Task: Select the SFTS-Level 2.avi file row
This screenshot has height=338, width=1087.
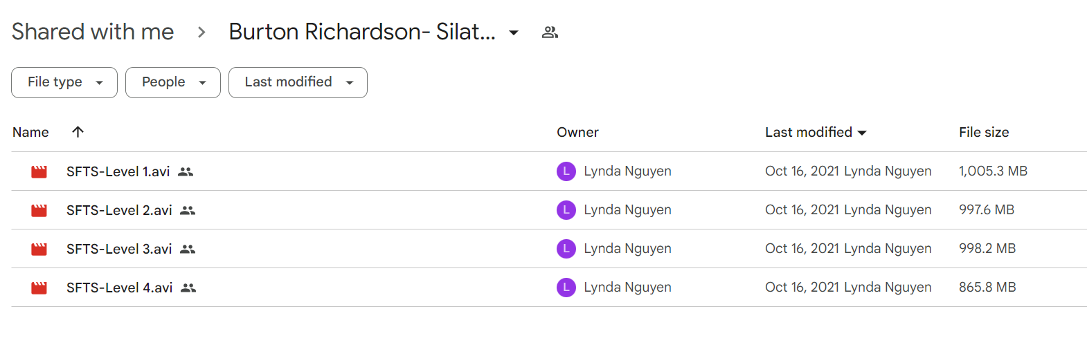Action: pos(549,210)
